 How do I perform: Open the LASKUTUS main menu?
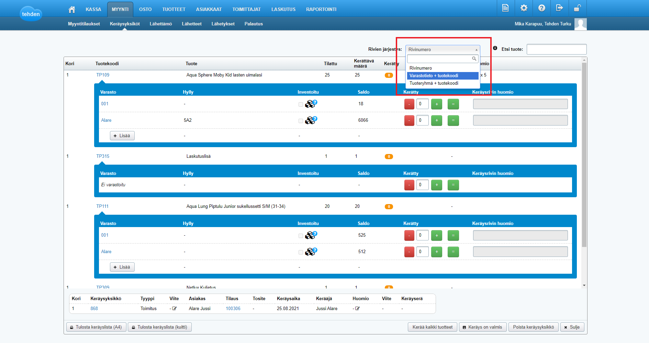(283, 9)
